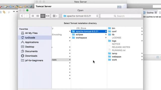This screenshot has height=90, width=161.
Task: Open apache-tomcat-8.0.21 path popup
Action: click(x=80, y=16)
